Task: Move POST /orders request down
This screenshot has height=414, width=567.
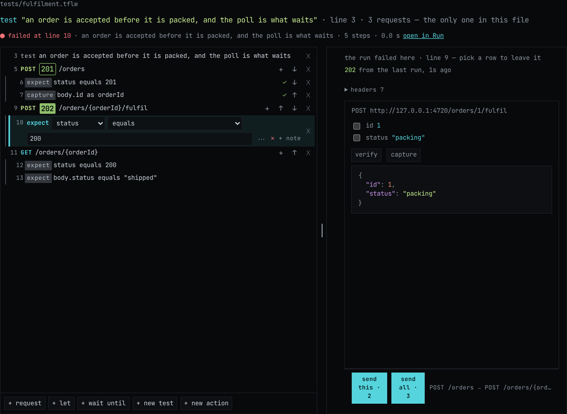Action: tap(294, 69)
